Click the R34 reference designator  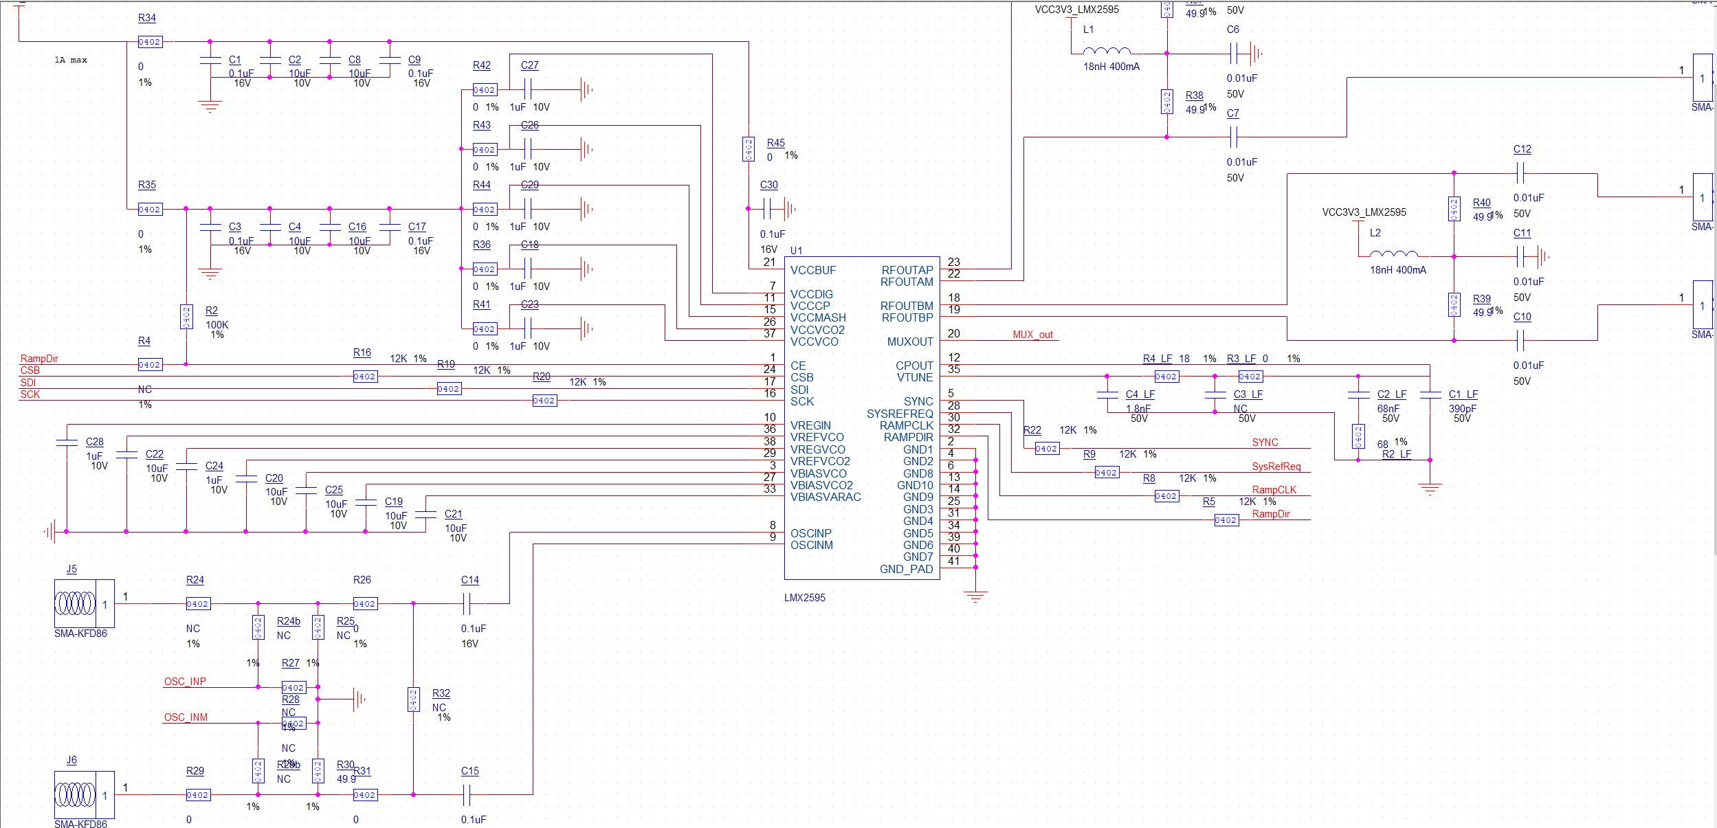point(147,18)
